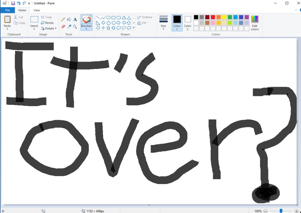Image resolution: width=301 pixels, height=213 pixels.
Task: Select the Fill with color bucket tool
Action: click(69, 19)
